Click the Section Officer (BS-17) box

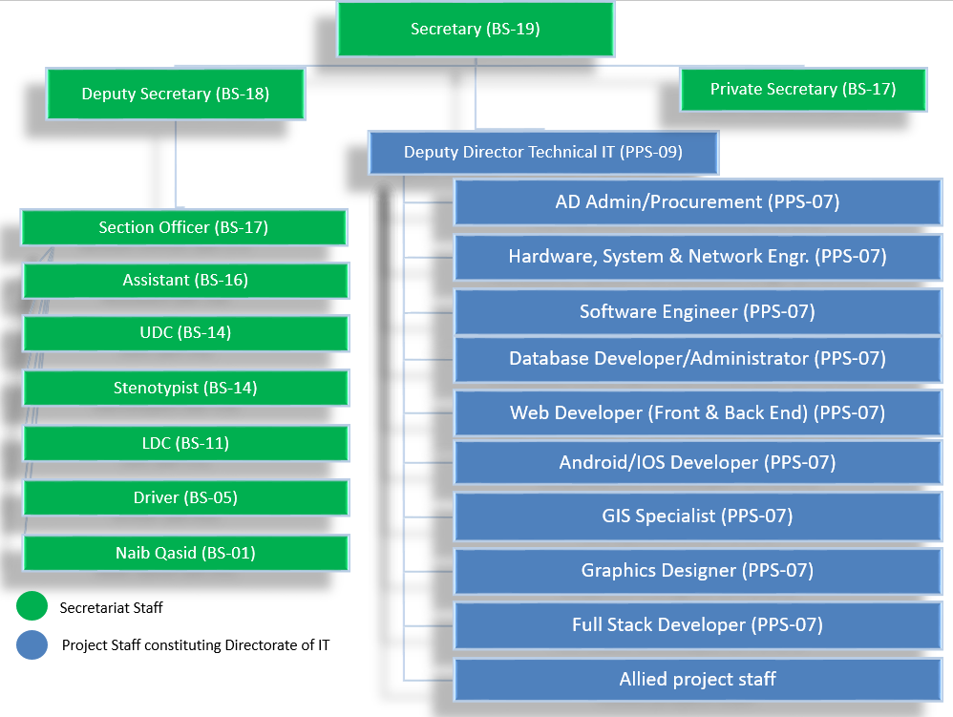[183, 227]
